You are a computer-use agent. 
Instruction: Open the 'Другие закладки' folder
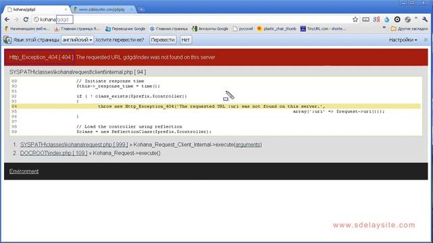409,28
